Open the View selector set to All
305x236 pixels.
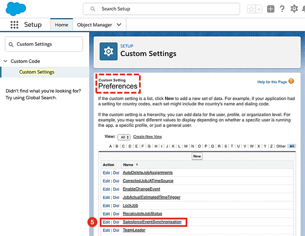[124, 137]
